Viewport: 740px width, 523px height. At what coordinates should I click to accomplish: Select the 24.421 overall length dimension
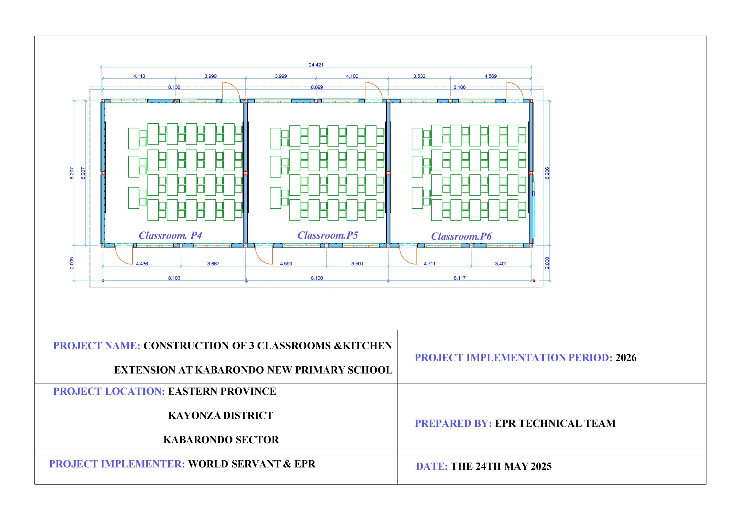[x=316, y=65]
